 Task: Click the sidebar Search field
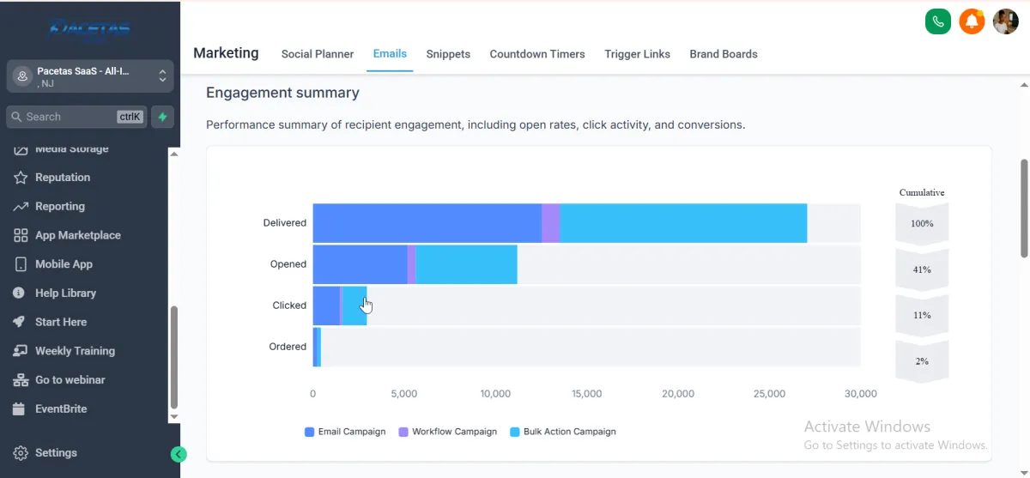76,117
